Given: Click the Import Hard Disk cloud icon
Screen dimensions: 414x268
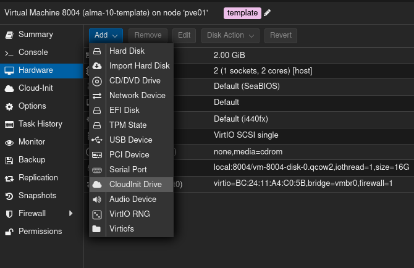Looking at the screenshot, I should [x=97, y=66].
